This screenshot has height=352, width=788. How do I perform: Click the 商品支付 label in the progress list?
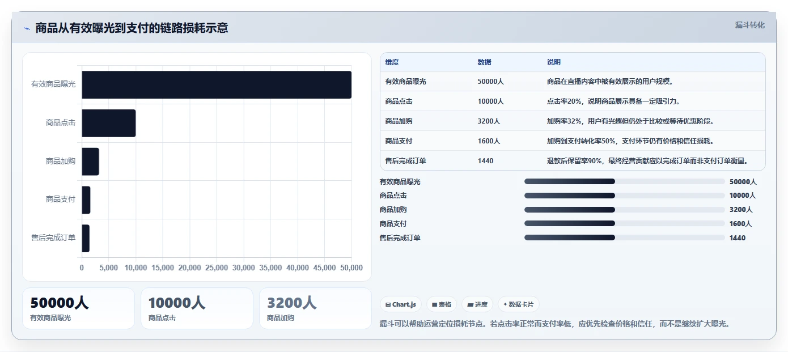[x=393, y=224]
